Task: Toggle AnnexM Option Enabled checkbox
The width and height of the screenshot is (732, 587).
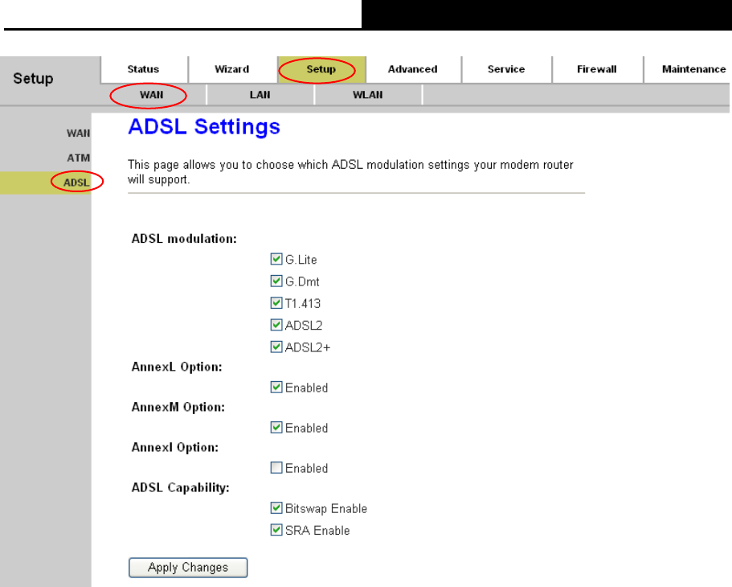Action: (276, 427)
